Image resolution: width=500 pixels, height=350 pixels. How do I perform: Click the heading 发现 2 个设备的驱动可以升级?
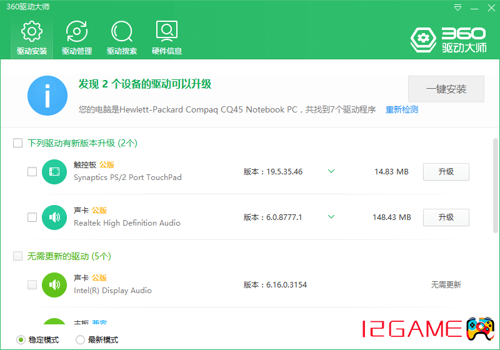click(x=145, y=84)
